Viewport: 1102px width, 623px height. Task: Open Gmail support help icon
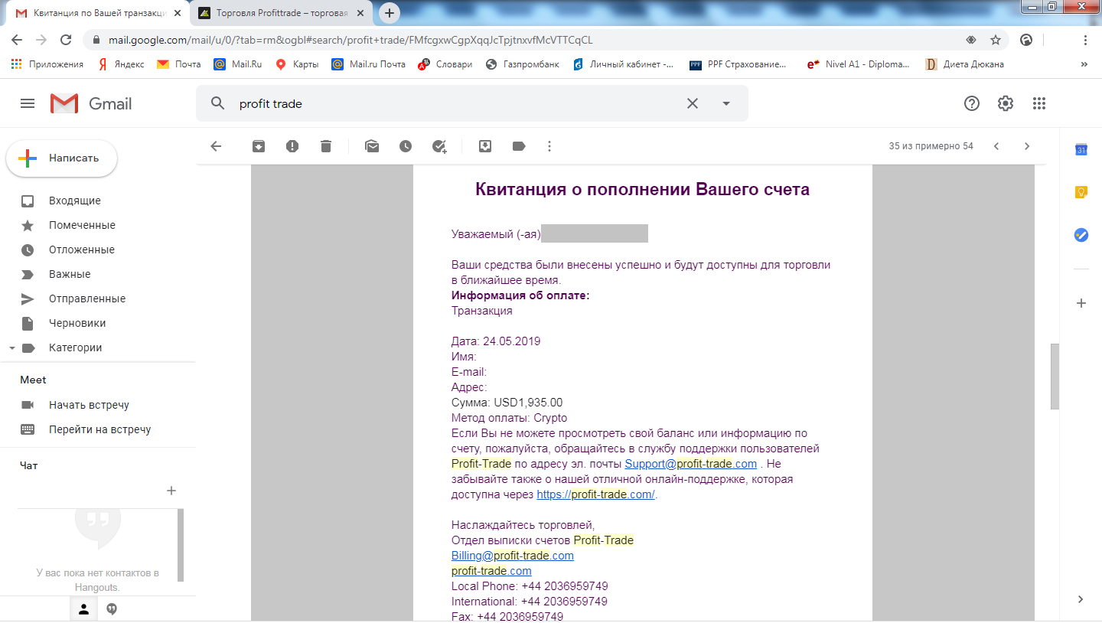[x=972, y=103]
